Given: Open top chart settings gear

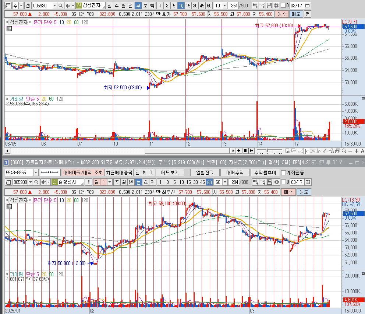Looking at the screenshot, I should tap(276, 6).
